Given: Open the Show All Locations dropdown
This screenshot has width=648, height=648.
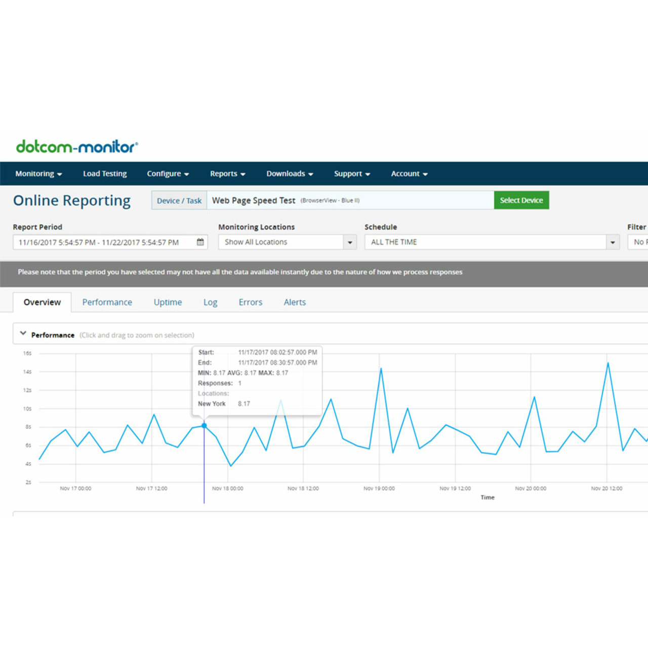Looking at the screenshot, I should 283,242.
